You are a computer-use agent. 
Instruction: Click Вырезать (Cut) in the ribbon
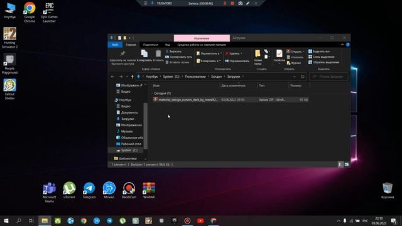click(x=173, y=51)
